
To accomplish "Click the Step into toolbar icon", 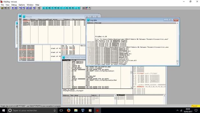I will pos(20,8).
